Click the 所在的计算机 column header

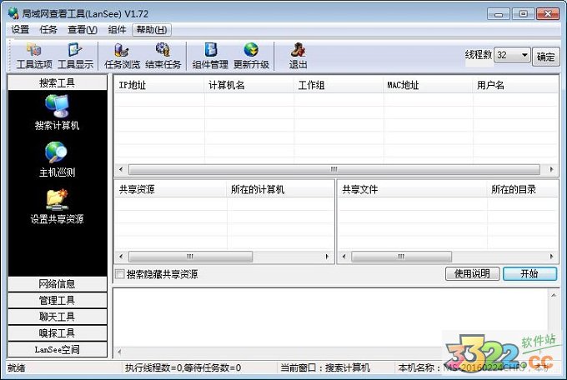[x=280, y=189]
